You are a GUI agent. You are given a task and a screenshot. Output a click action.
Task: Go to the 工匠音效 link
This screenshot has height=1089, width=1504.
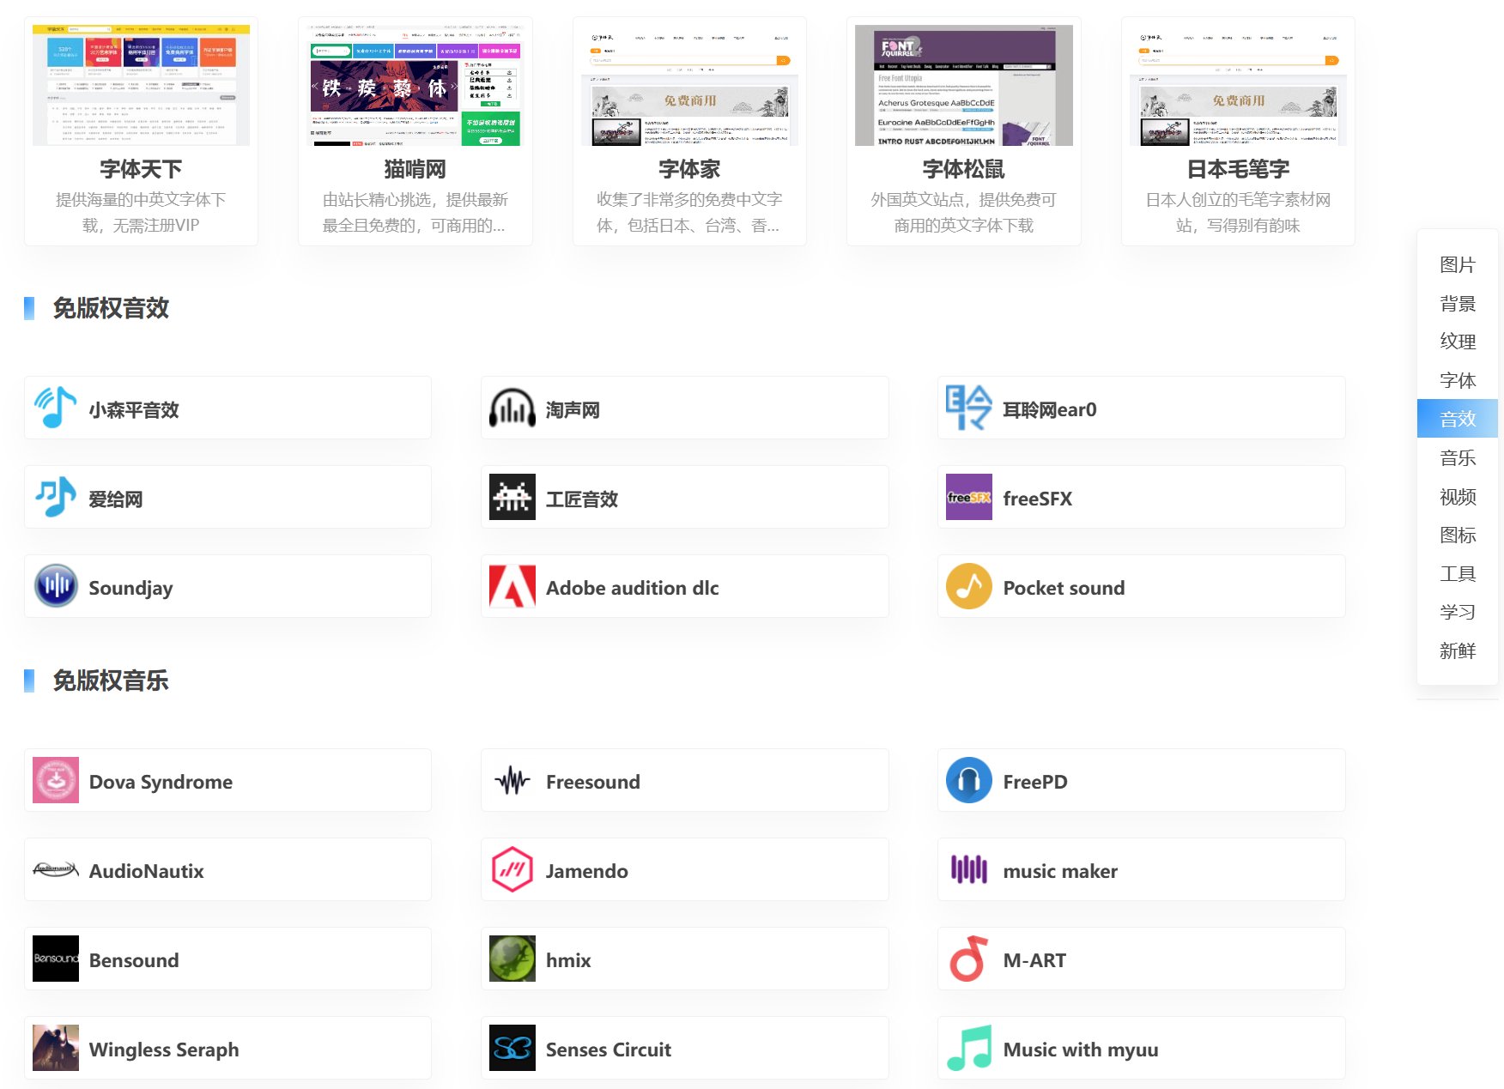pos(582,499)
